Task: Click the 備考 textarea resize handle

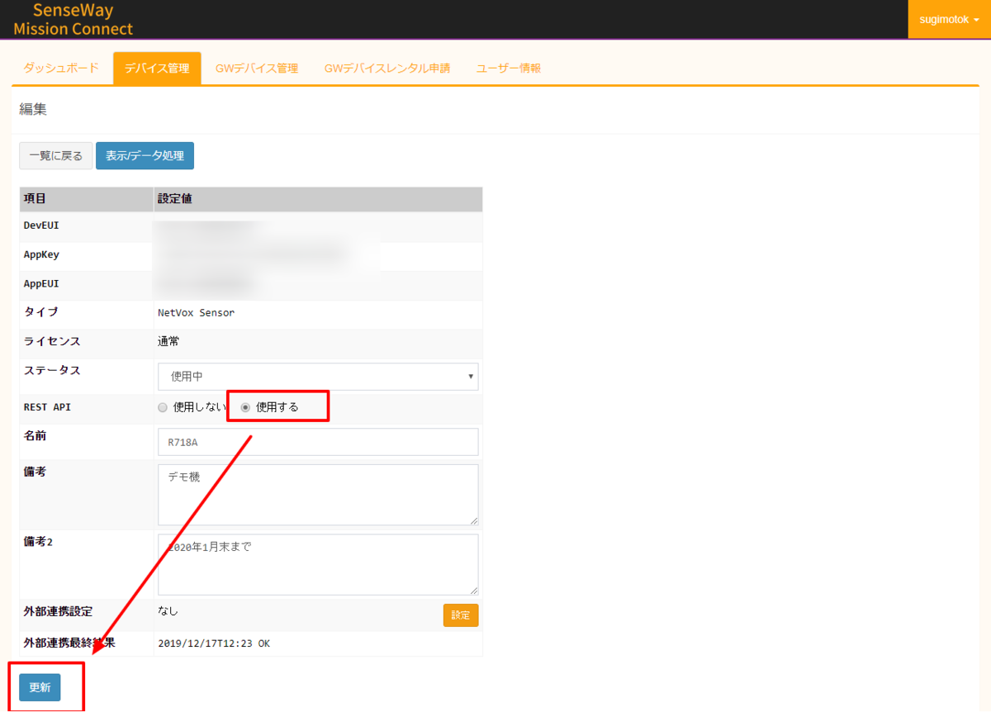Action: pos(474,520)
